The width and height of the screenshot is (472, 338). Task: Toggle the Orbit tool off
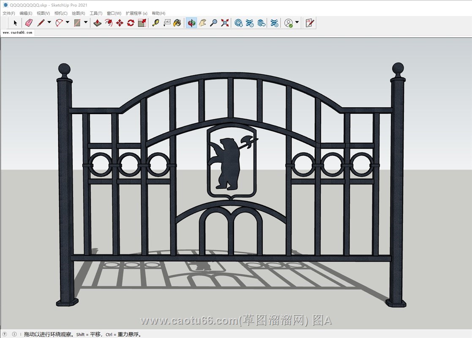click(x=191, y=23)
